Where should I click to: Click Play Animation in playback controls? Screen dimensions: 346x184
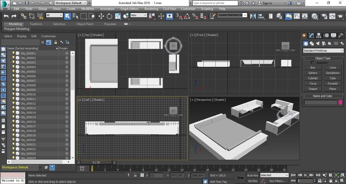(305, 175)
